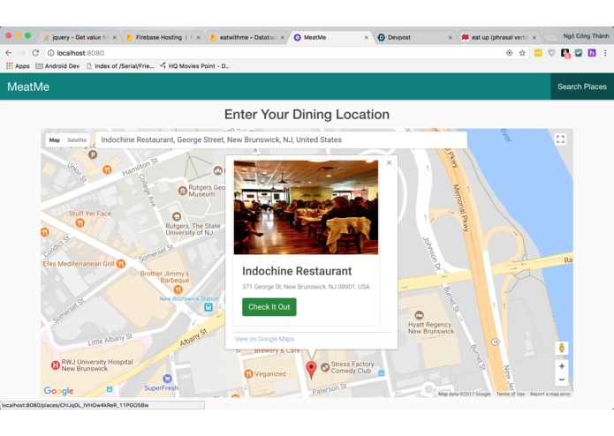The image size is (614, 436).
Task: Click Search Places in navbar
Action: (x=582, y=86)
